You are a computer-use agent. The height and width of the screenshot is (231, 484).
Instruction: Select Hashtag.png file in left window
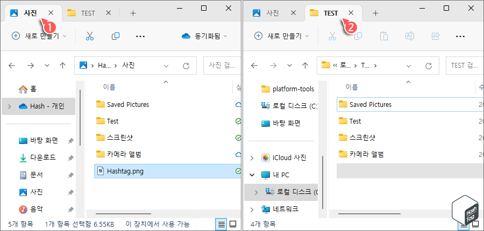click(168, 171)
